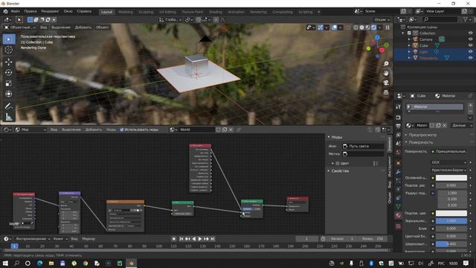Click the Add menu in node editor header
Screen dimensions: 476x268
click(94, 130)
